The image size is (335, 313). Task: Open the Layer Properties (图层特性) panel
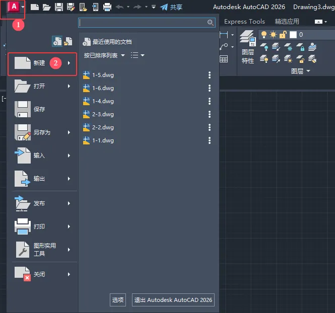[247, 49]
